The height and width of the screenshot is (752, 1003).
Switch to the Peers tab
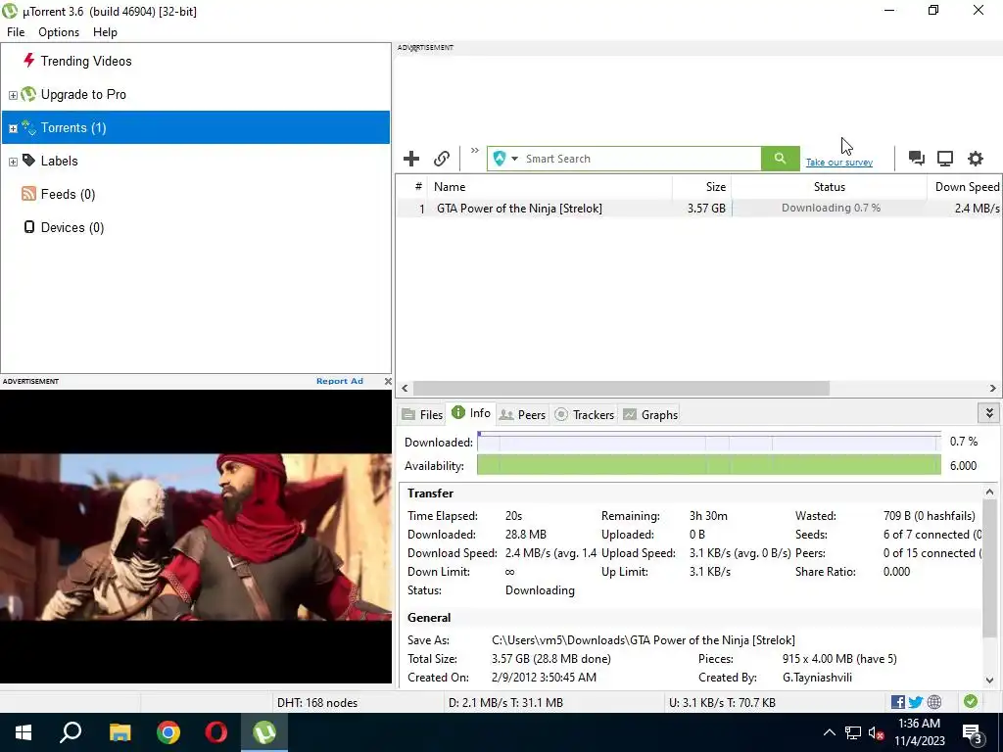522,414
